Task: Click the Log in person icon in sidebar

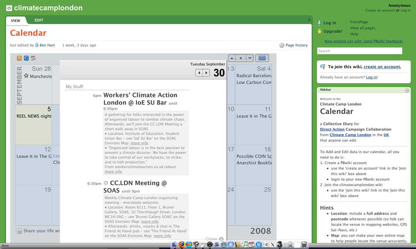Action: tap(320, 23)
